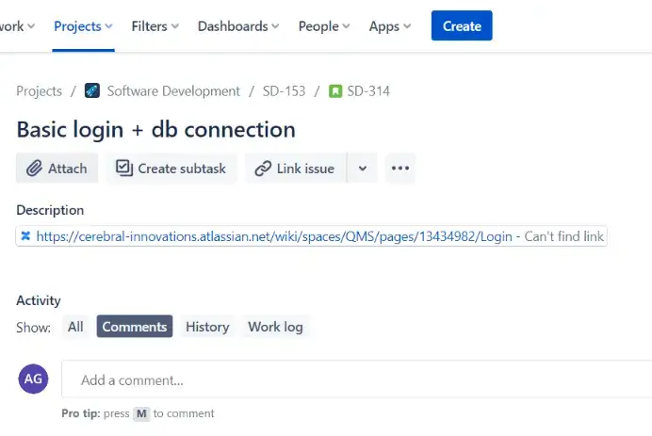Open the Dashboards menu
This screenshot has width=652, height=436.
(x=239, y=26)
